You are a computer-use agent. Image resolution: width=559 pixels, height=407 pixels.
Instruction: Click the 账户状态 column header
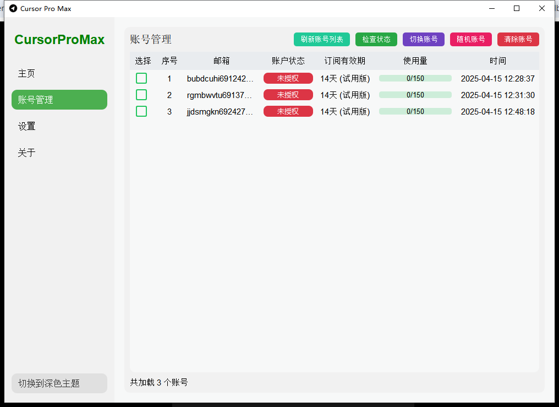[288, 61]
